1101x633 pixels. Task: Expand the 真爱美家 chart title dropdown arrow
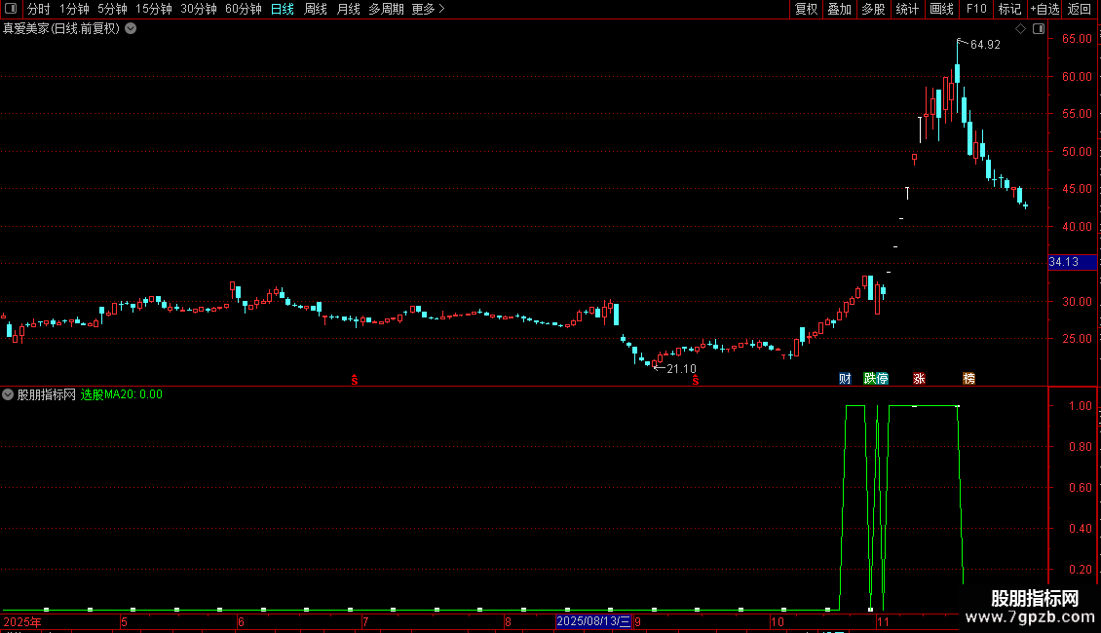pos(131,29)
